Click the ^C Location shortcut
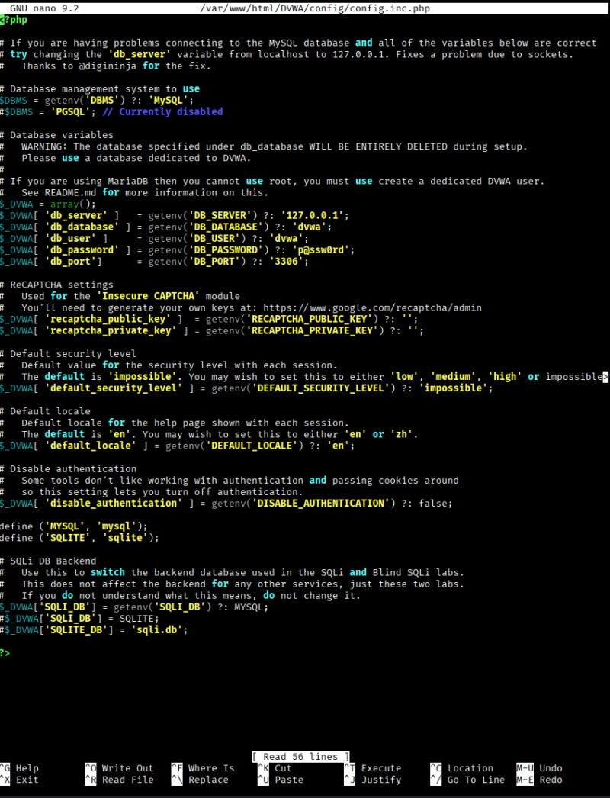Viewport: 610px width, 798px height. point(462,768)
